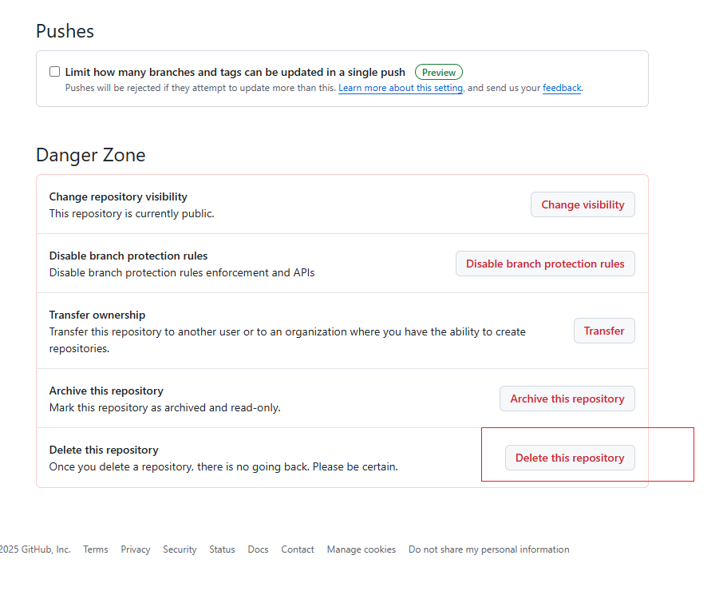727x591 pixels.
Task: Go to the Privacy footer link
Action: (x=136, y=549)
